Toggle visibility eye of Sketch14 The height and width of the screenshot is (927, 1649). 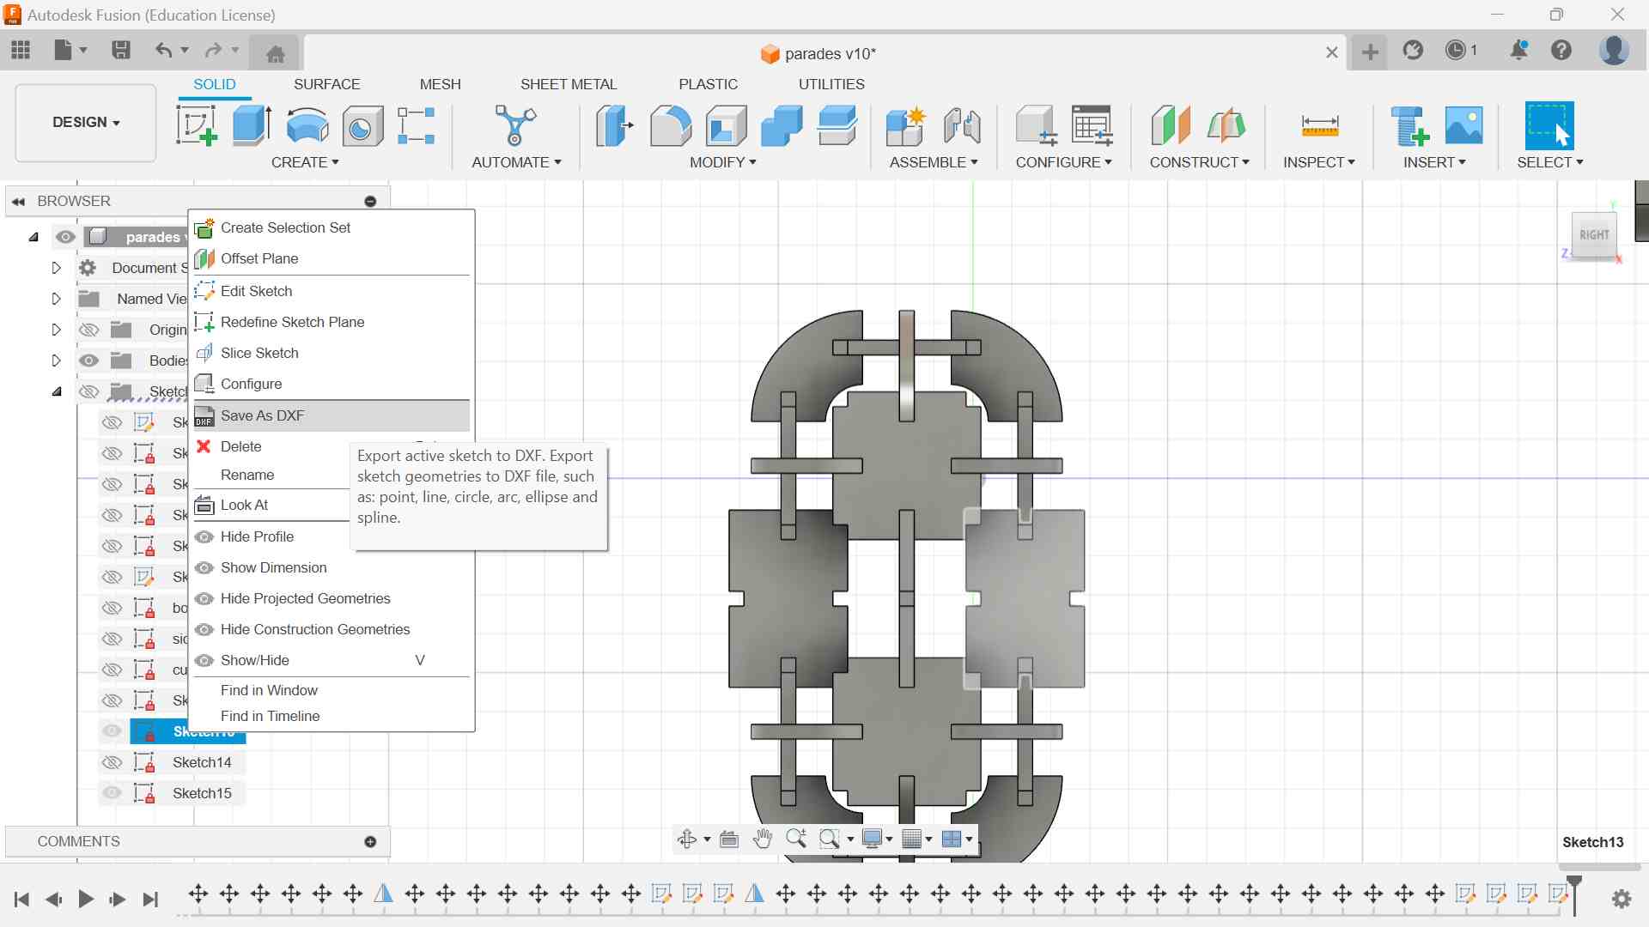click(x=112, y=762)
